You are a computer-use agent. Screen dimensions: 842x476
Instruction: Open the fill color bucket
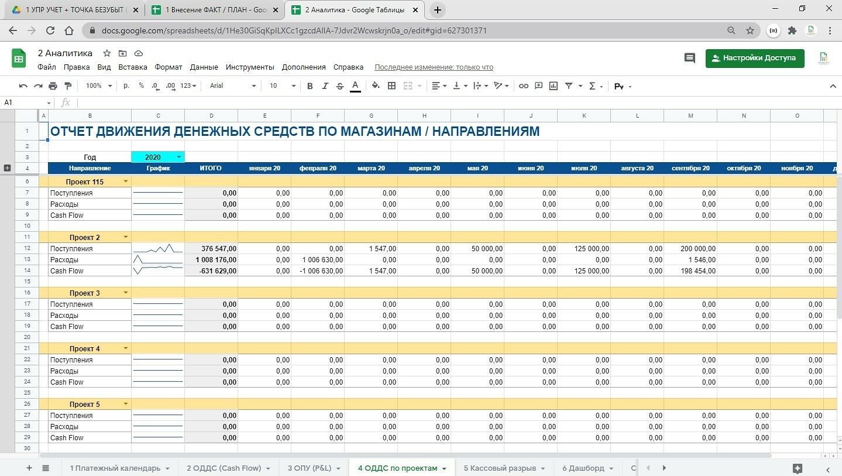tap(376, 86)
